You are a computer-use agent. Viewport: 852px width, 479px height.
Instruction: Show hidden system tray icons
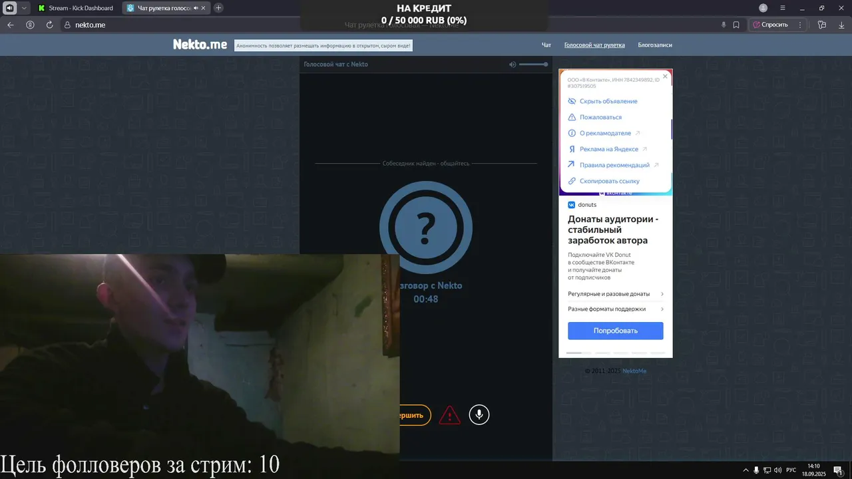[745, 470]
